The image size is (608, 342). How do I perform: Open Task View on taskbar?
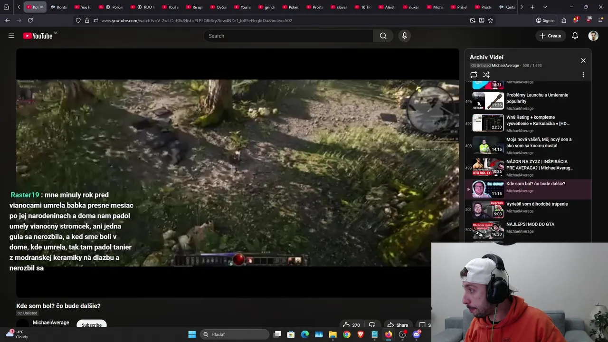(277, 334)
